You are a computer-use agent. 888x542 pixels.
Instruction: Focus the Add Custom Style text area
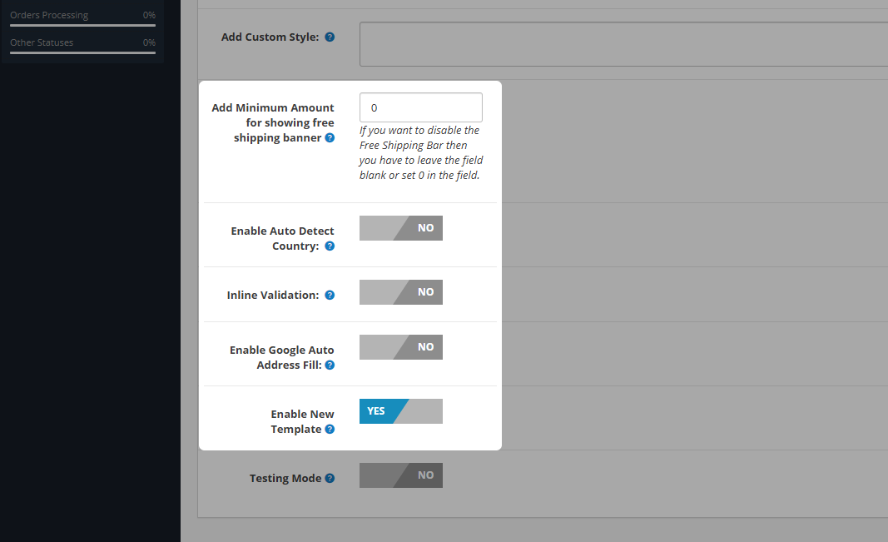(623, 44)
